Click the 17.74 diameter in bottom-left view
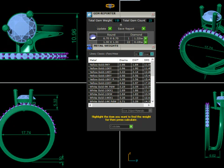224x168 pixels. pyautogui.click(x=26, y=133)
